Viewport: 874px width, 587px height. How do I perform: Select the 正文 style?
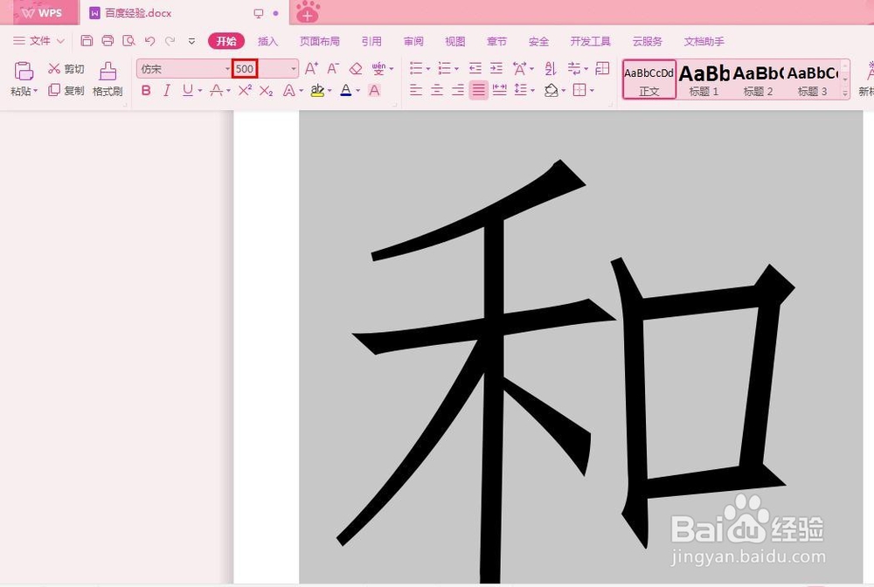point(649,79)
